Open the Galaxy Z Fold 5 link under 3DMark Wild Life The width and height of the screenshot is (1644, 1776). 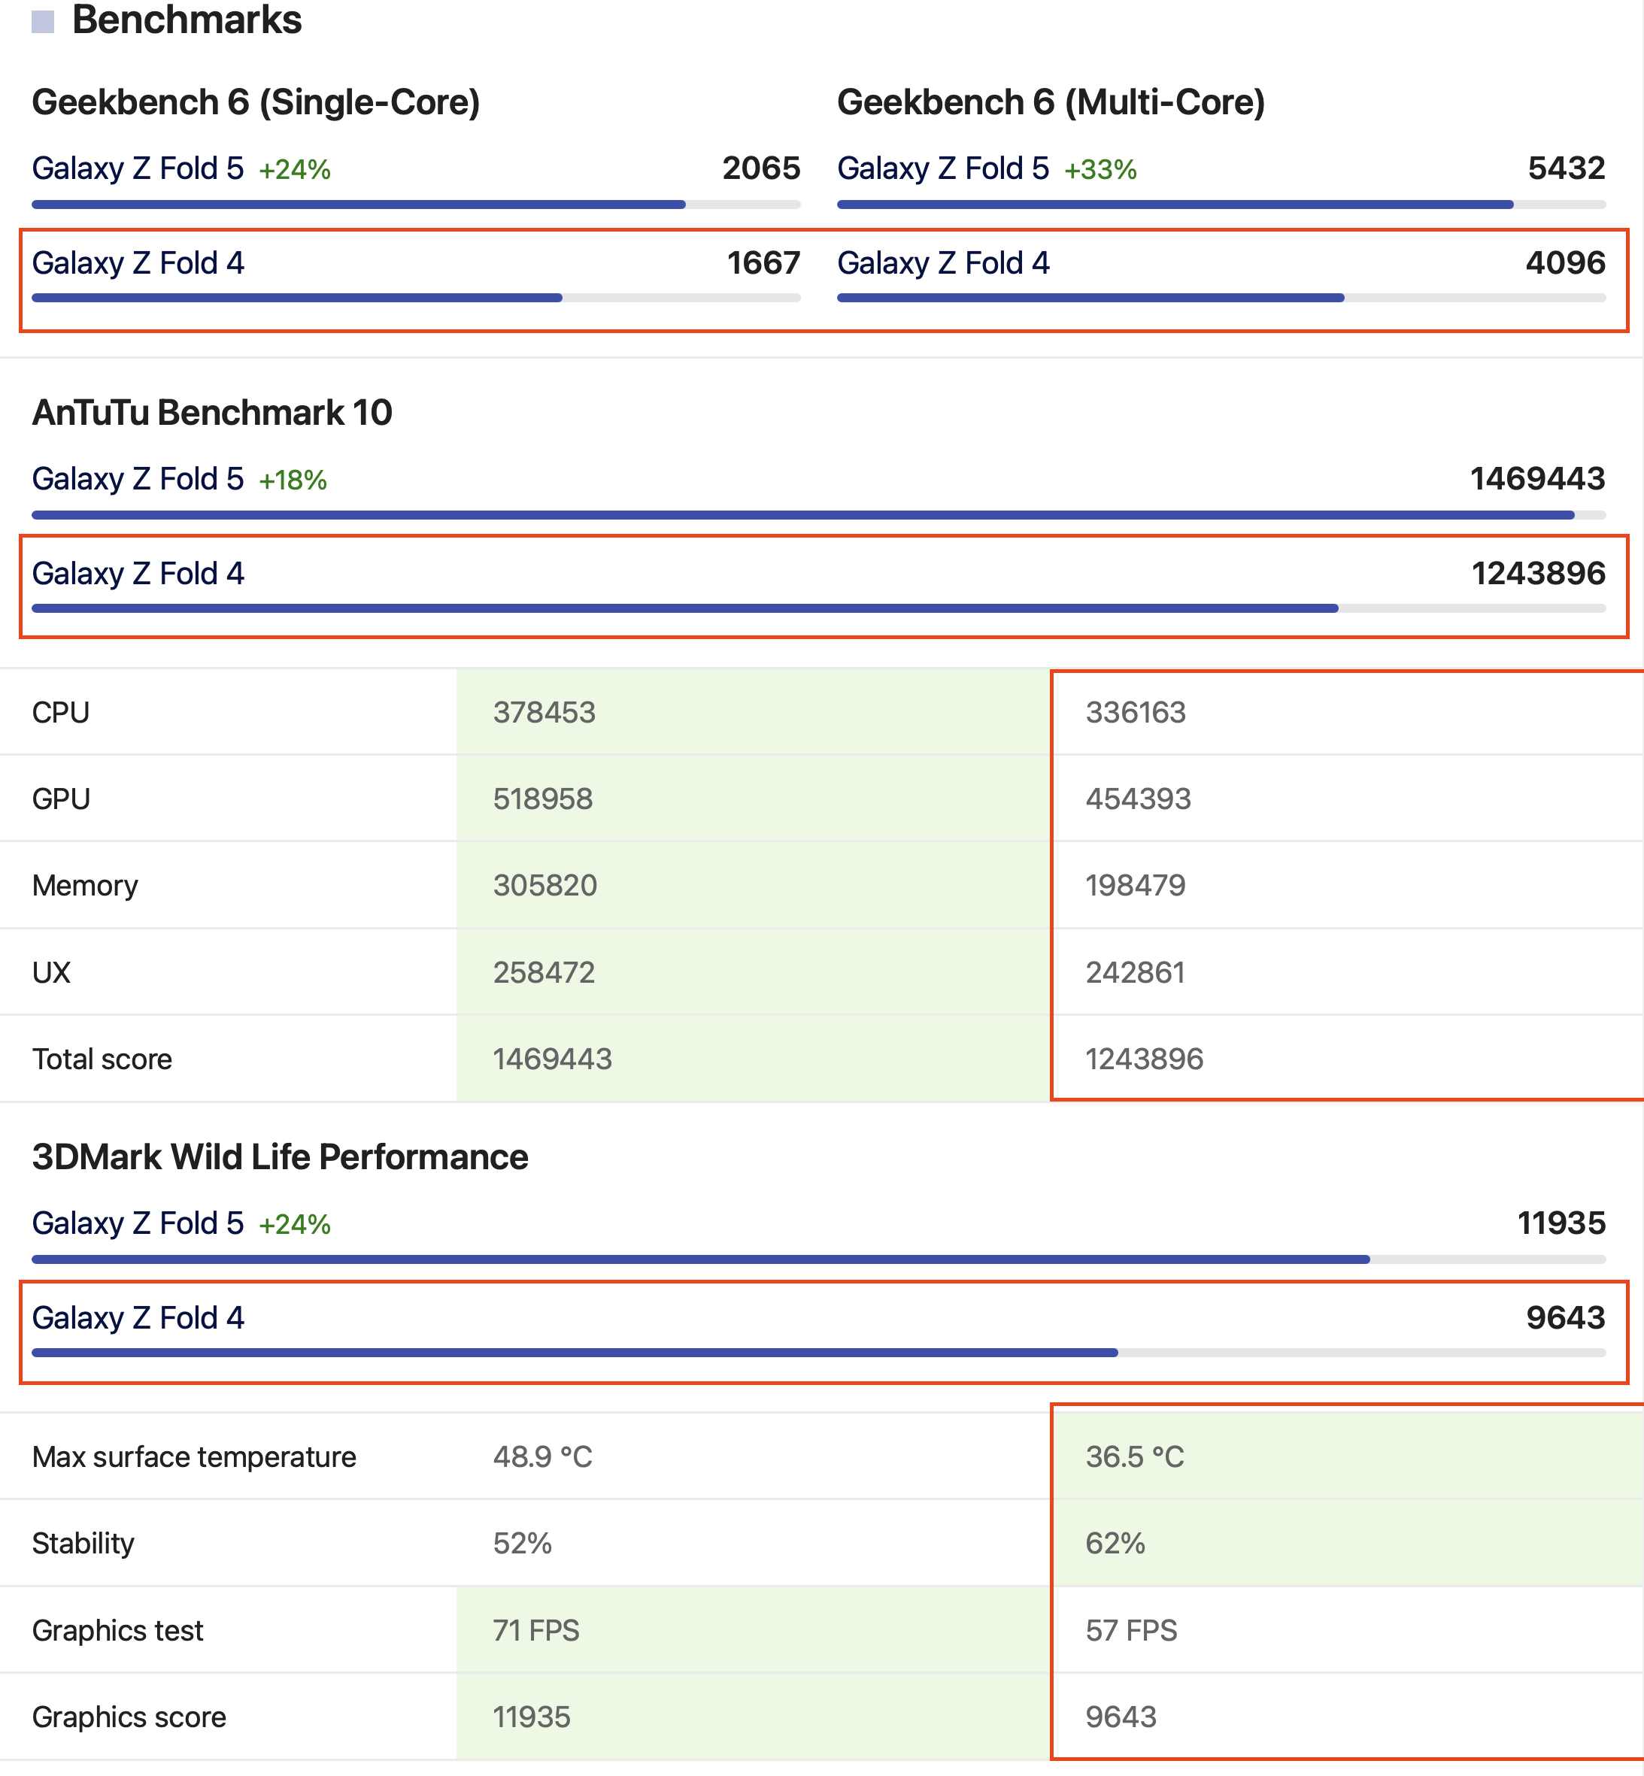click(138, 1223)
